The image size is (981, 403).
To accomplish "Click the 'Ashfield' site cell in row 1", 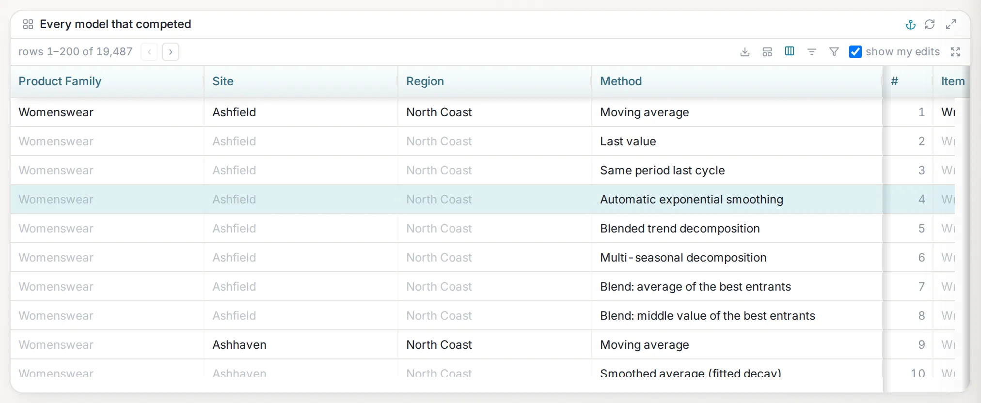I will pos(301,112).
